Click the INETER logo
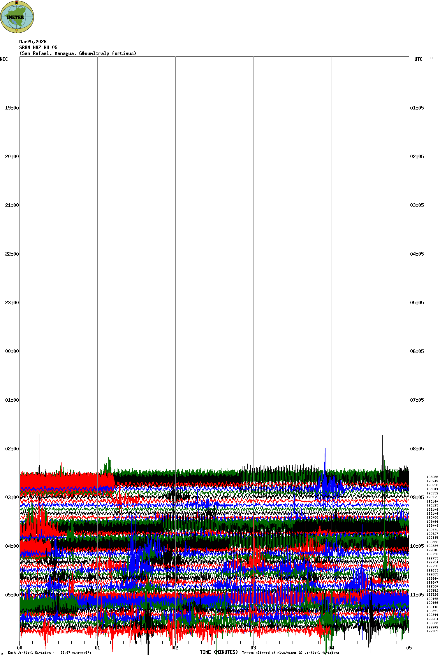440x658 pixels. [17, 17]
